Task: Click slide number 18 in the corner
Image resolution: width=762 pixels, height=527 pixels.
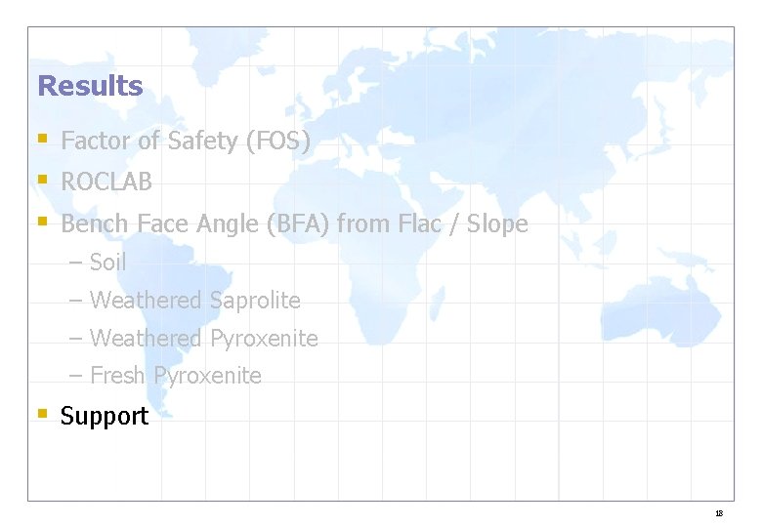Action: coord(719,513)
